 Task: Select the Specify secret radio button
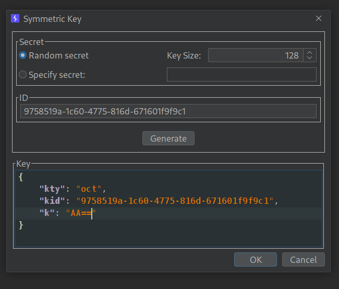click(x=23, y=75)
